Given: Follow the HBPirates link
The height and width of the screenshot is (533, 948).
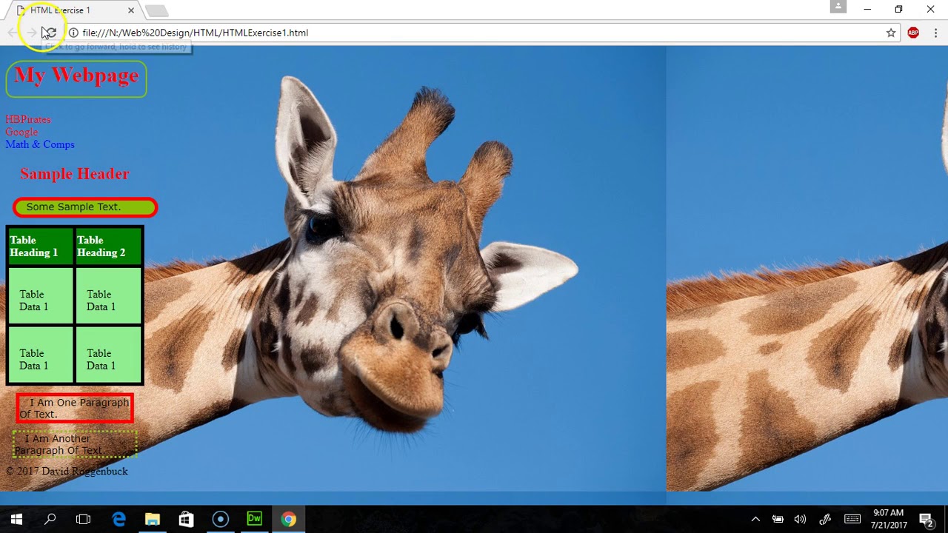Looking at the screenshot, I should point(28,119).
